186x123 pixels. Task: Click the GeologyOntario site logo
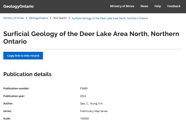[x=18, y=6]
